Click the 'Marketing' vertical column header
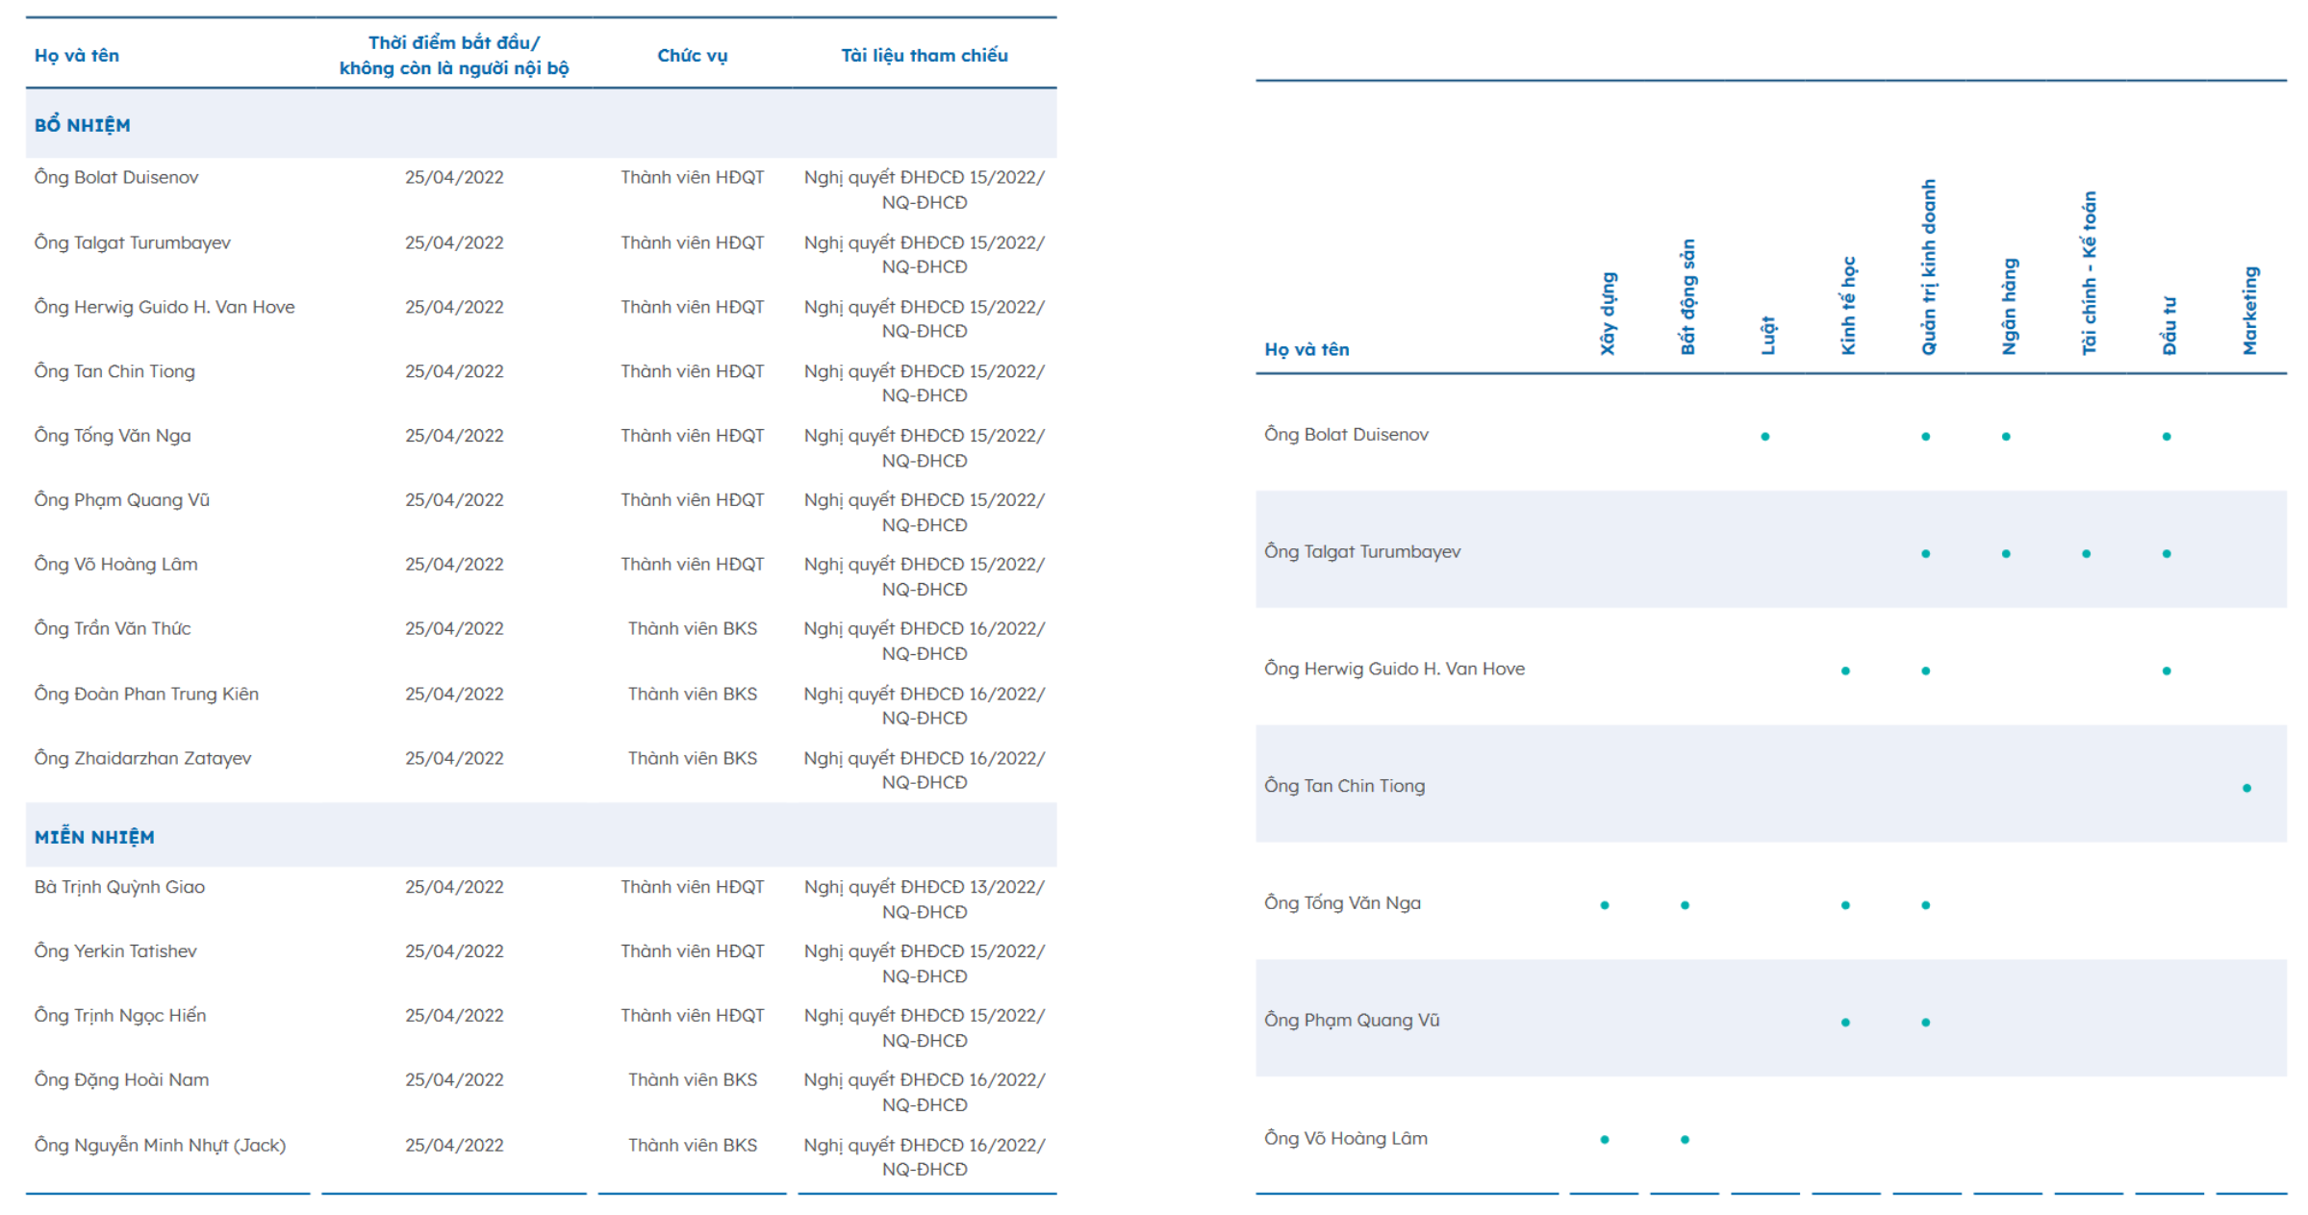The width and height of the screenshot is (2308, 1215). (x=2249, y=311)
